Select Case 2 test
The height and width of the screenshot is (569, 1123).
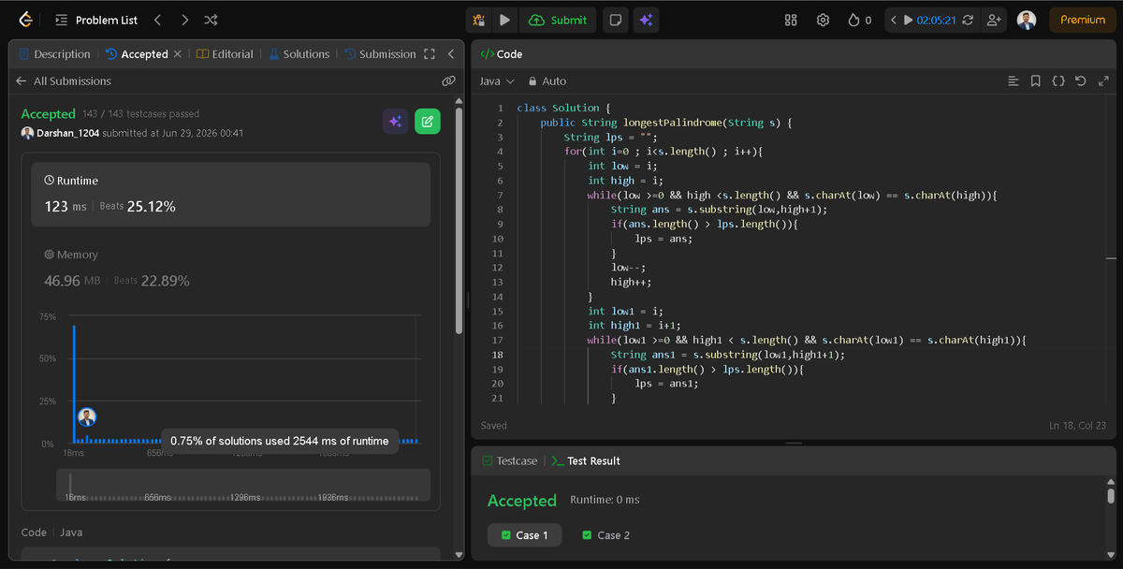[x=606, y=535]
